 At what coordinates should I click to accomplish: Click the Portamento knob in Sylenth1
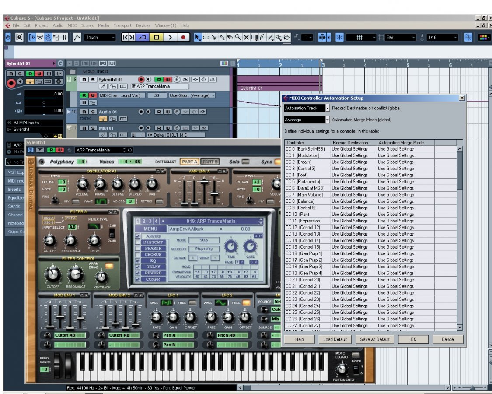click(x=342, y=369)
